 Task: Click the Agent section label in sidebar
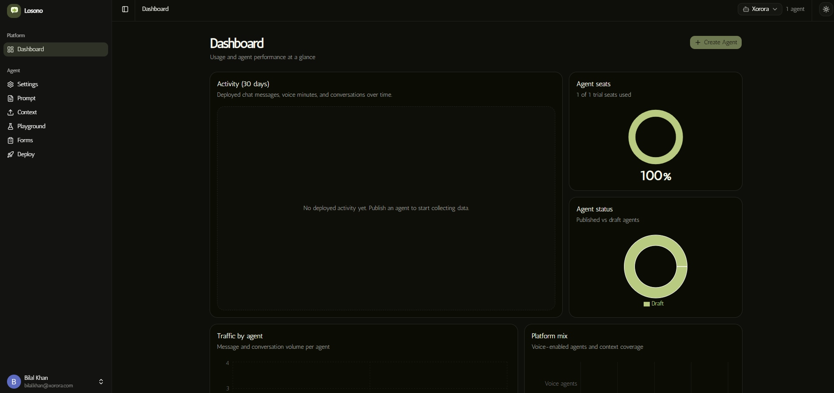click(14, 70)
